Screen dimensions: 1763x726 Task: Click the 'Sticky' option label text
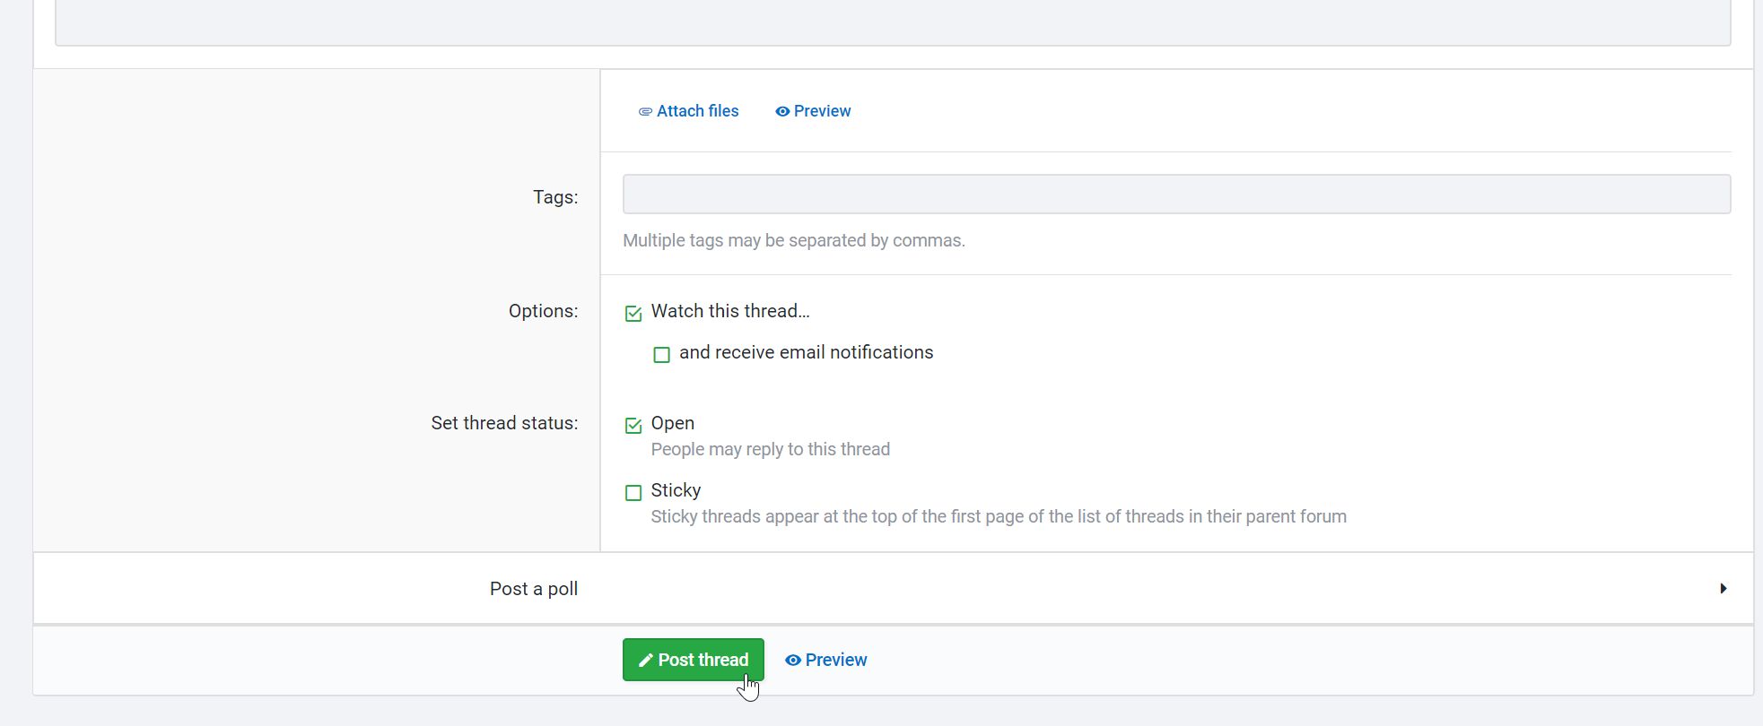(x=676, y=490)
